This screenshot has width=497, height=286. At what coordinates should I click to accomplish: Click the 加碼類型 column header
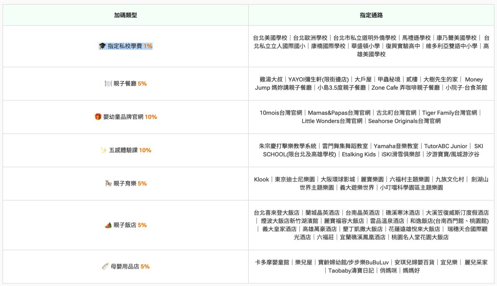[125, 15]
